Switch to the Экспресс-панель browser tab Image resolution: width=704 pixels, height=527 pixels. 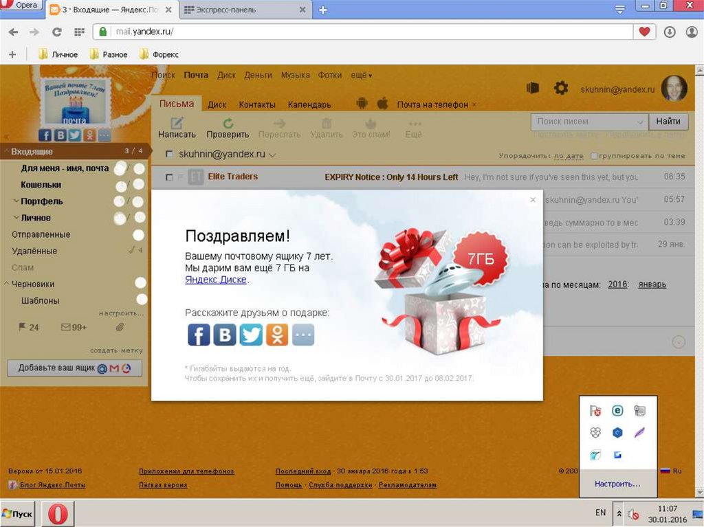245,10
